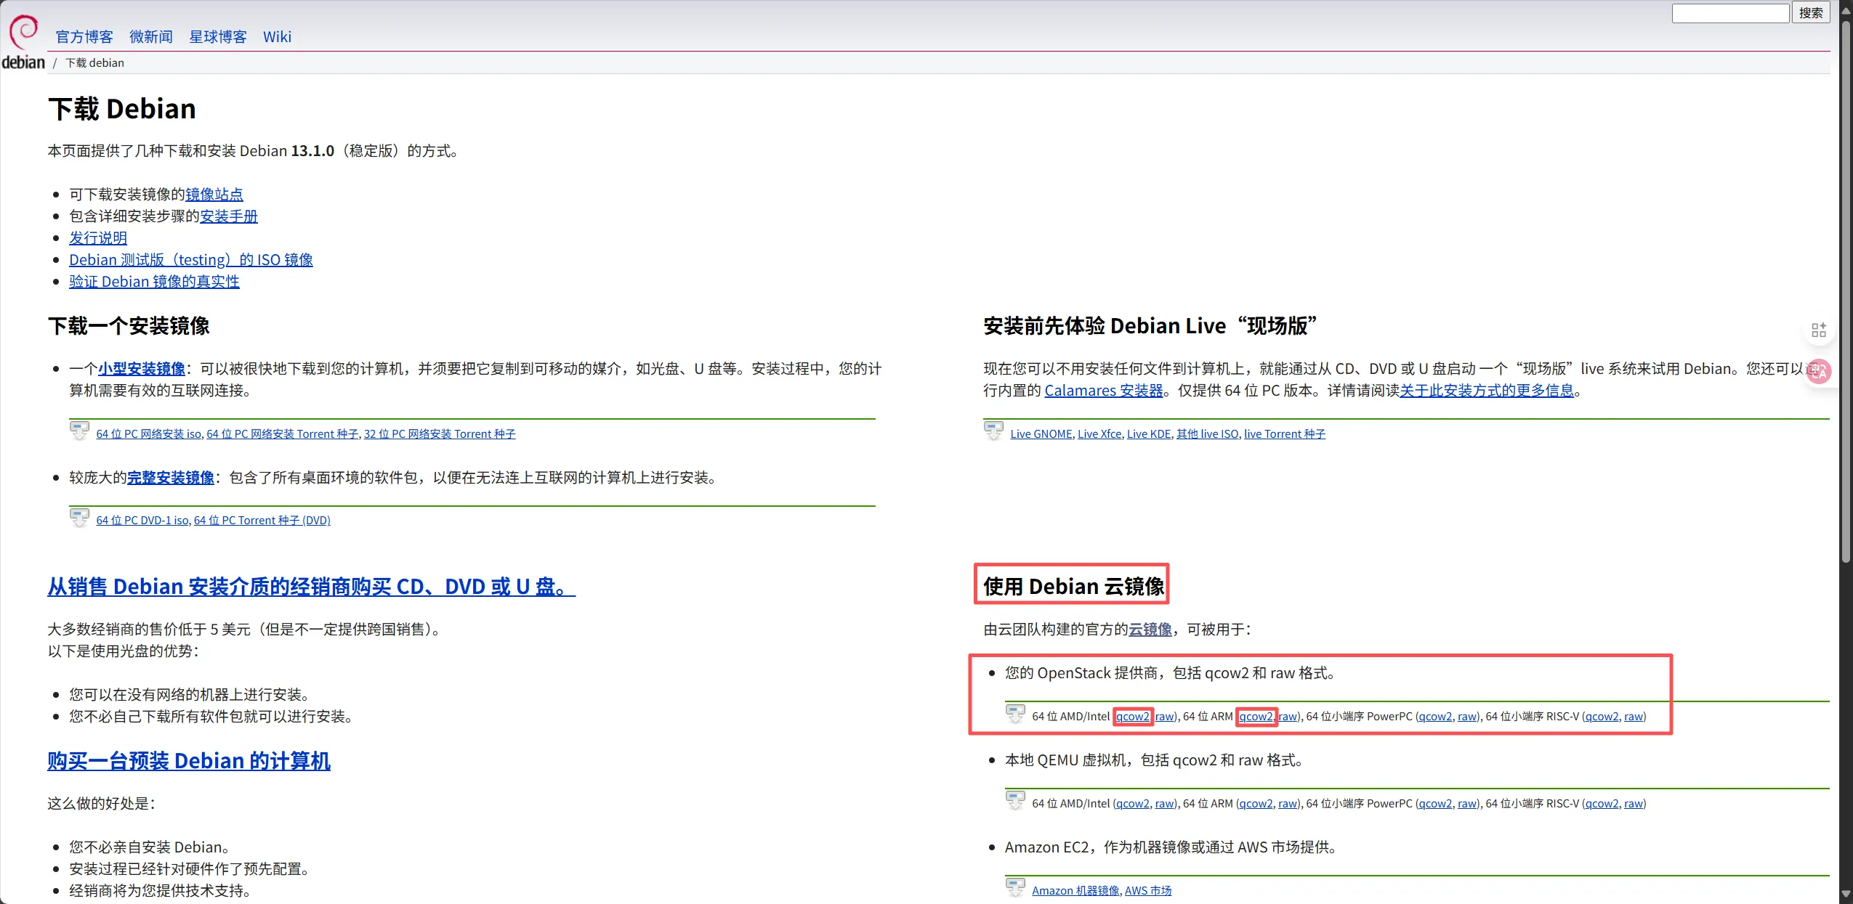1853x904 pixels.
Task: Open the Wiki navigation item
Action: (x=277, y=37)
